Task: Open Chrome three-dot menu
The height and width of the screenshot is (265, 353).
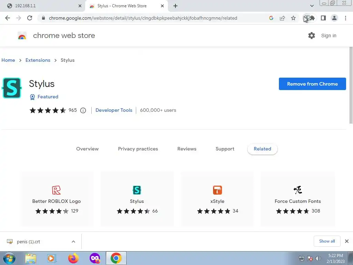Action: click(345, 18)
